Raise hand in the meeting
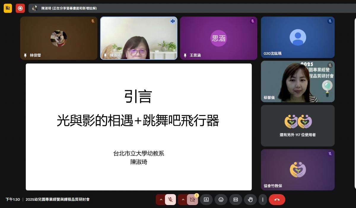 click(x=250, y=199)
